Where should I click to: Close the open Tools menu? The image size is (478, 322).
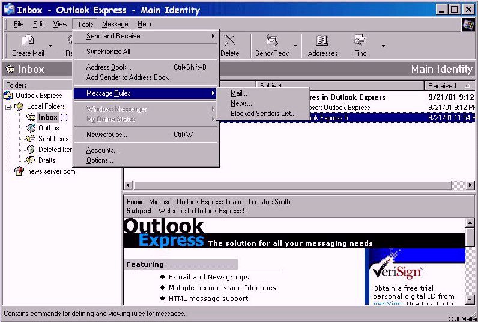(85, 25)
